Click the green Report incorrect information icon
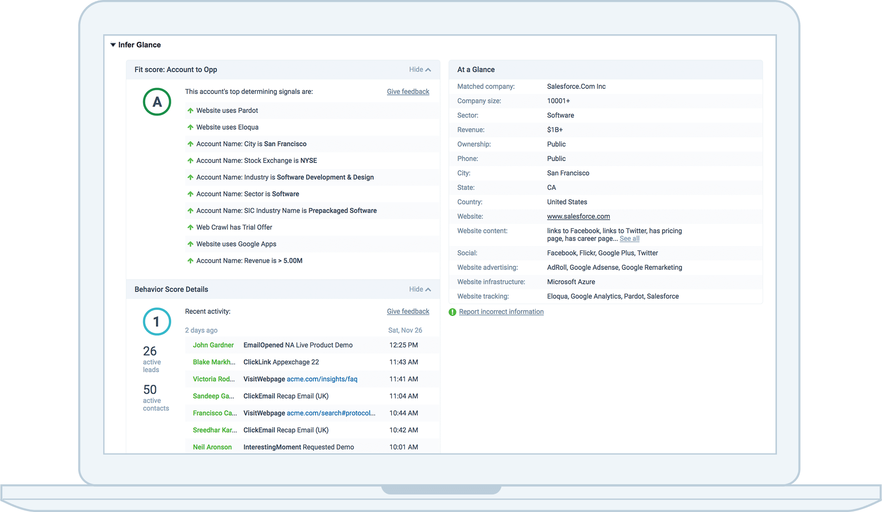 point(452,312)
